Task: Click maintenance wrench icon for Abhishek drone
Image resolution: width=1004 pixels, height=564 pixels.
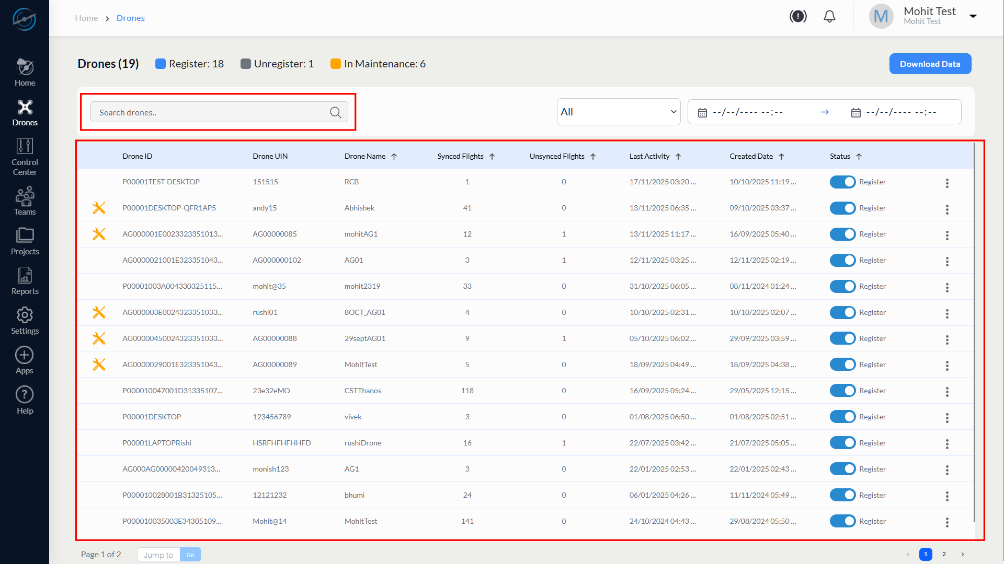Action: coord(99,208)
